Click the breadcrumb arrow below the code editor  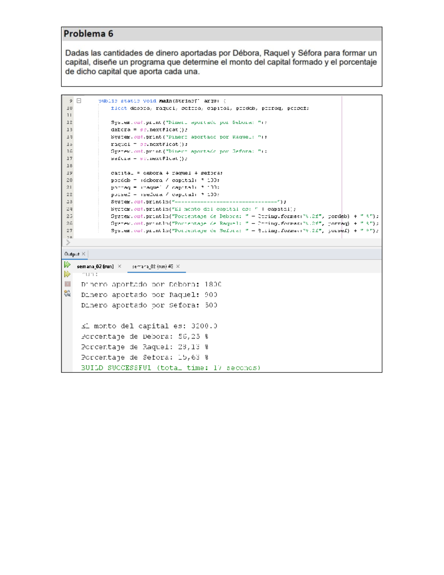[68, 243]
